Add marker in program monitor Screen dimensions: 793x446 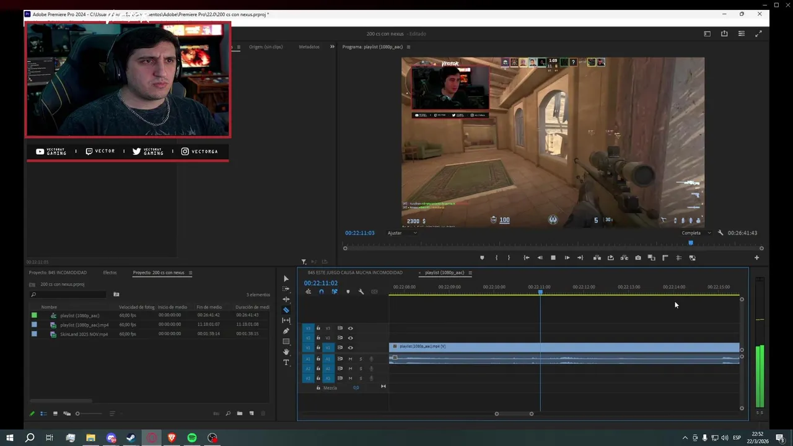tap(482, 258)
